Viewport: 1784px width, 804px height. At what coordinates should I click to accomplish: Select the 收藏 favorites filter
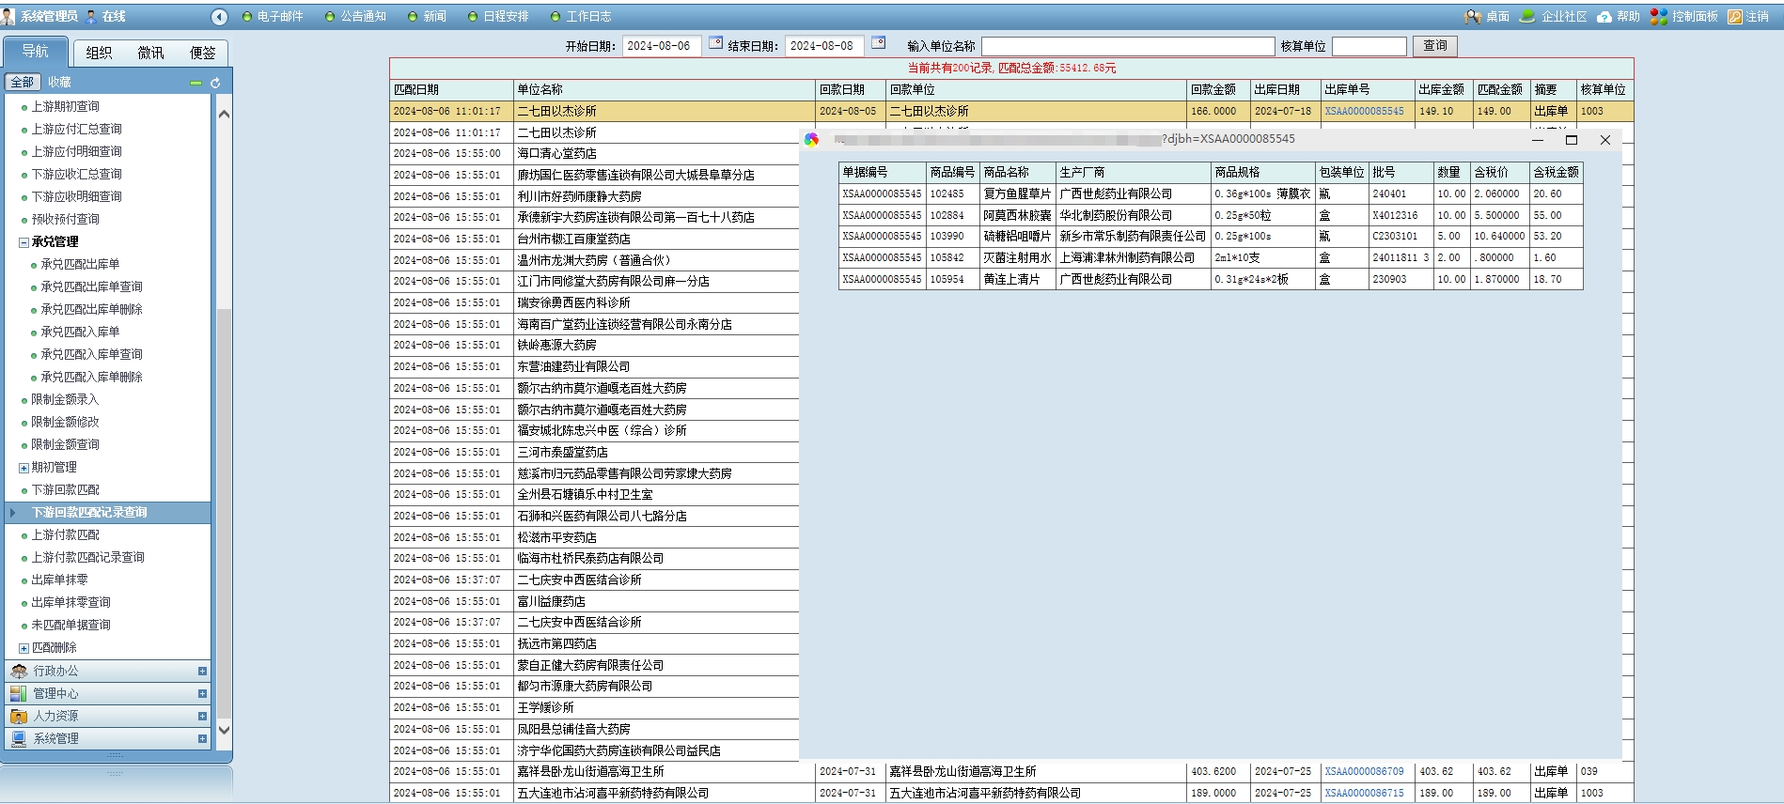click(x=59, y=83)
